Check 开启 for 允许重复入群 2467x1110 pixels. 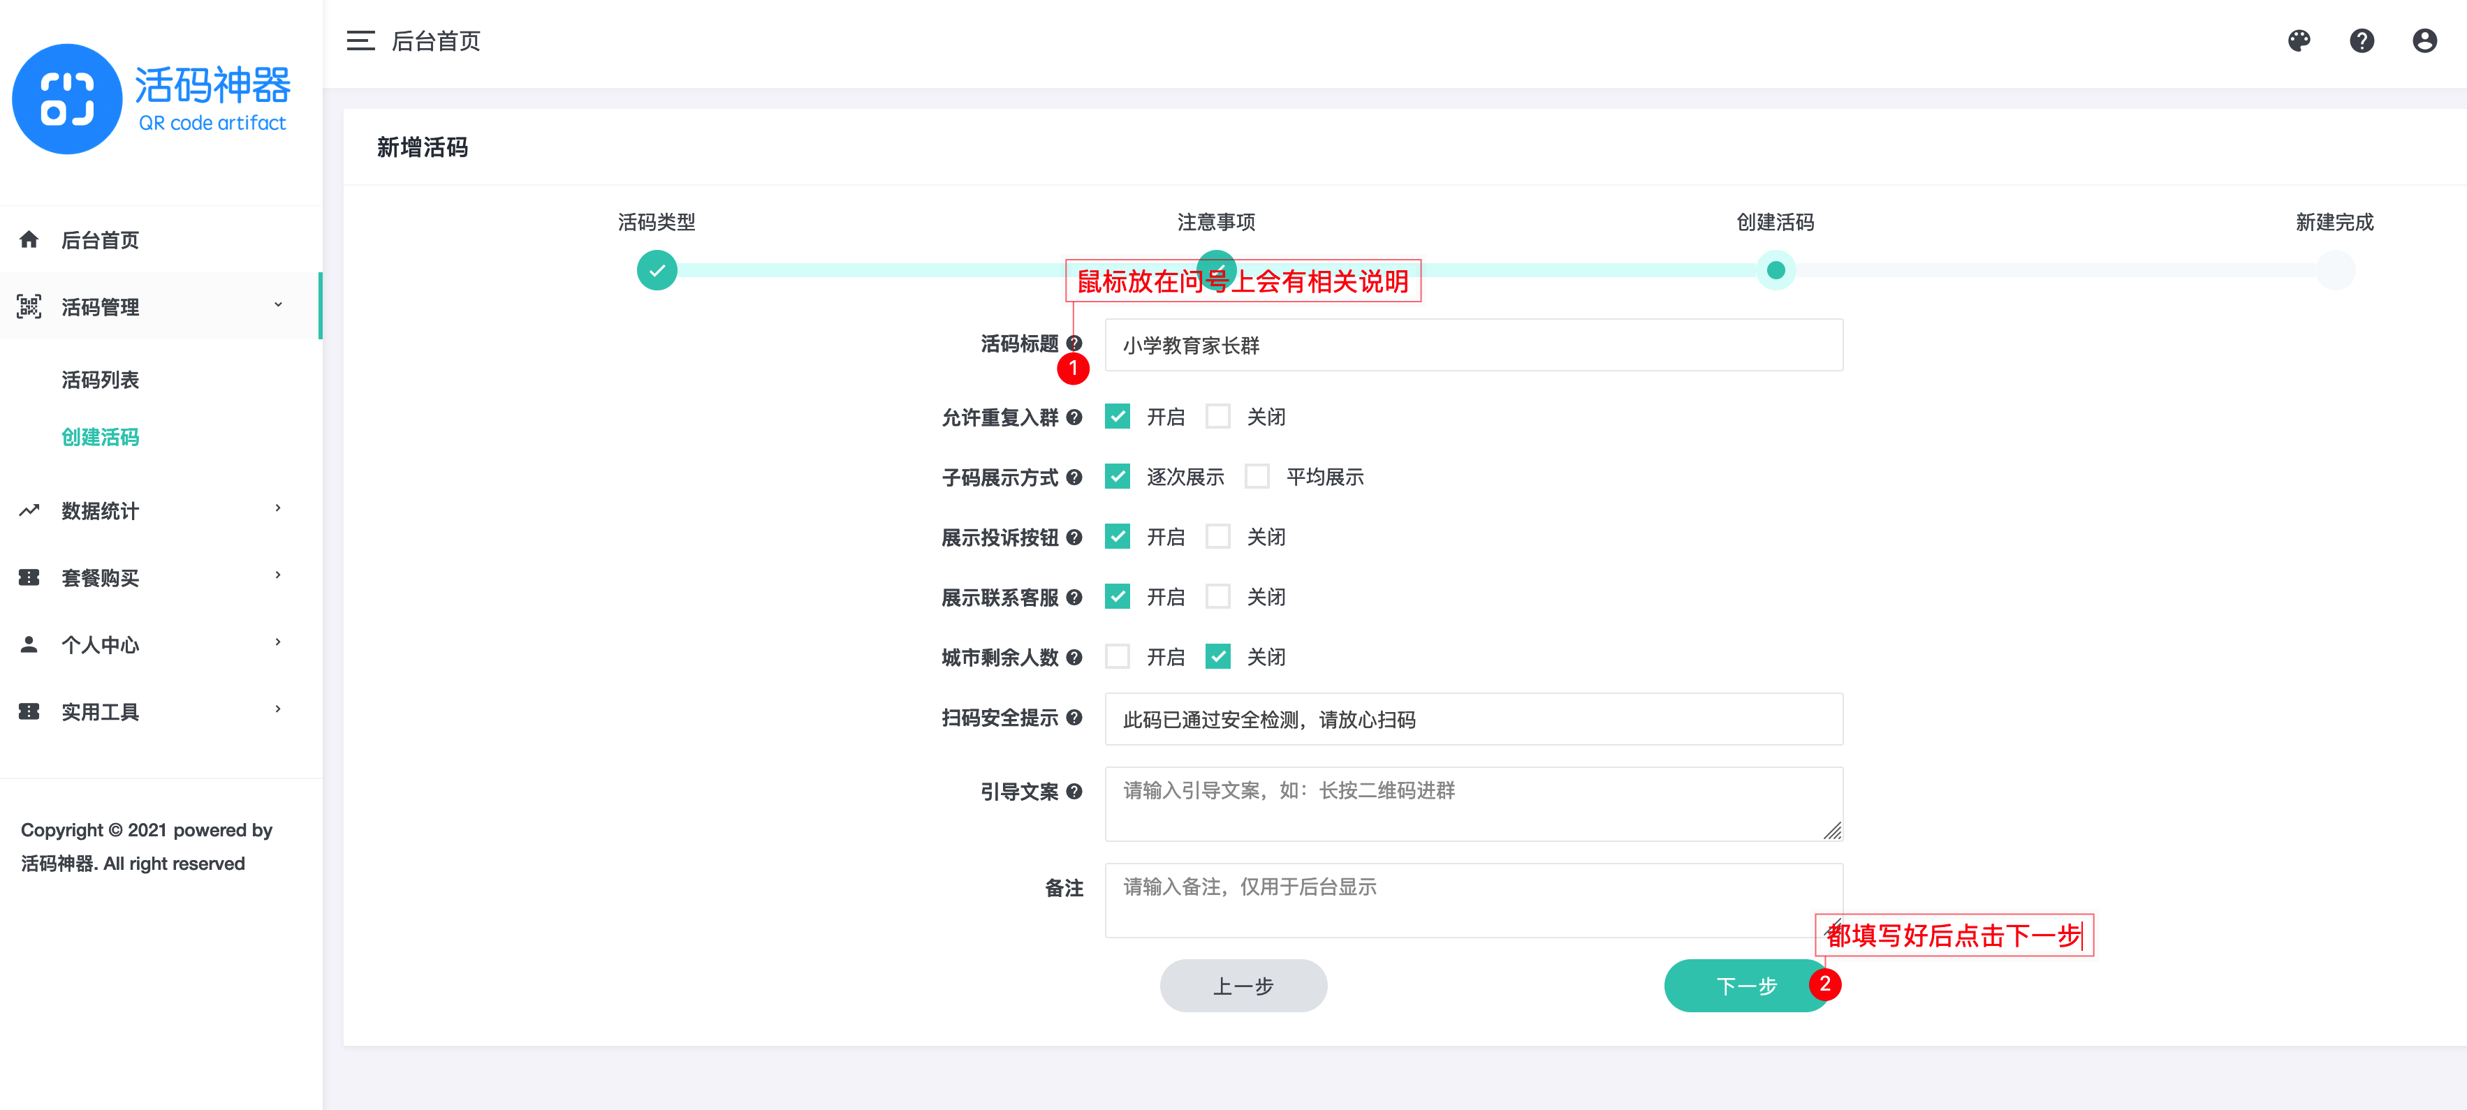point(1117,416)
